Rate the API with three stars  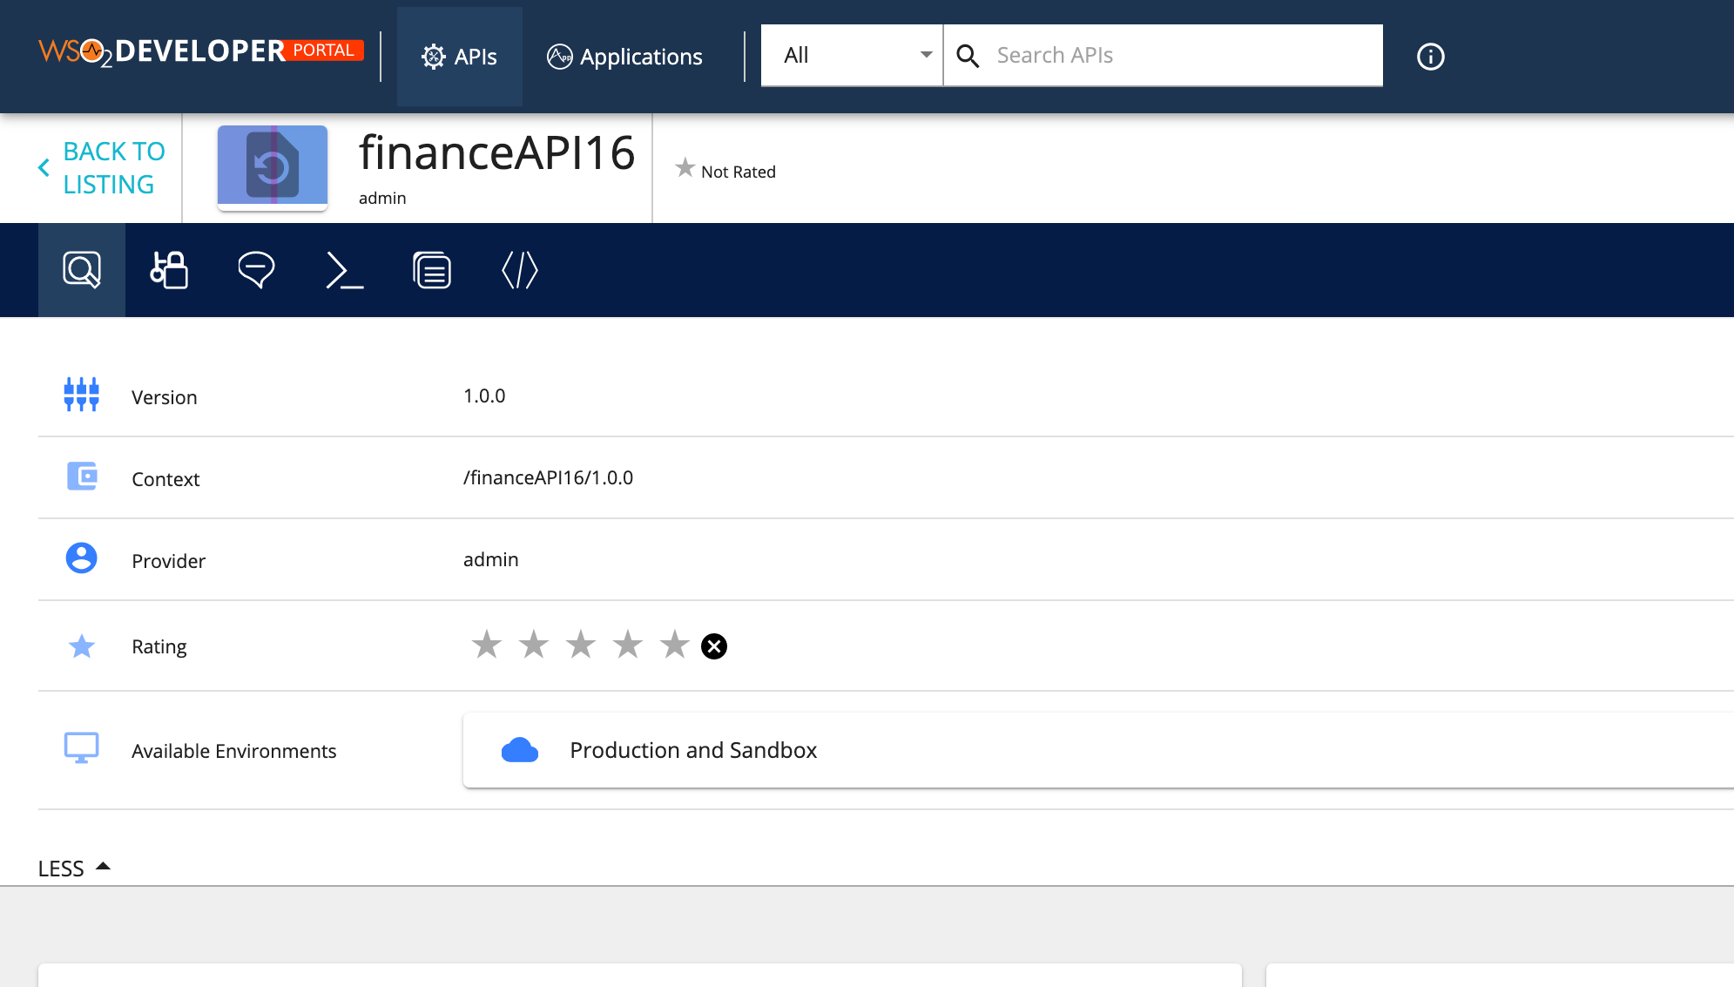[580, 645]
